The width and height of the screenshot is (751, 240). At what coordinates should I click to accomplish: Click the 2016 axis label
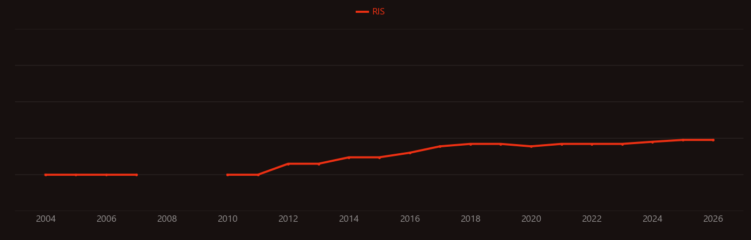(410, 219)
